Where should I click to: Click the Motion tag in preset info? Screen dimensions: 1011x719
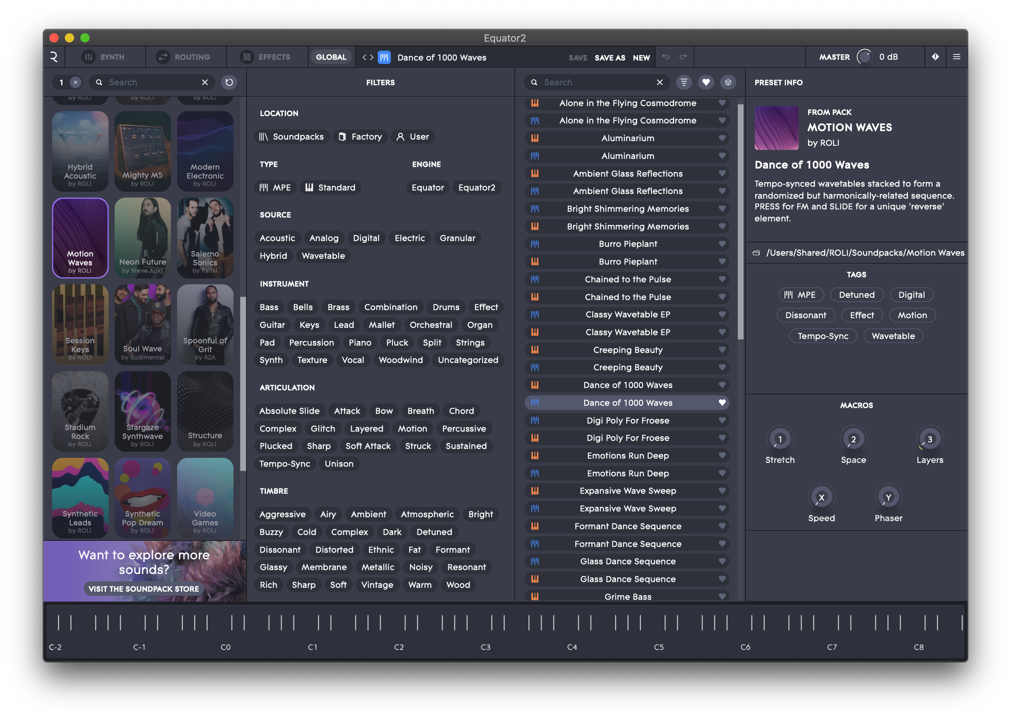pyautogui.click(x=912, y=315)
